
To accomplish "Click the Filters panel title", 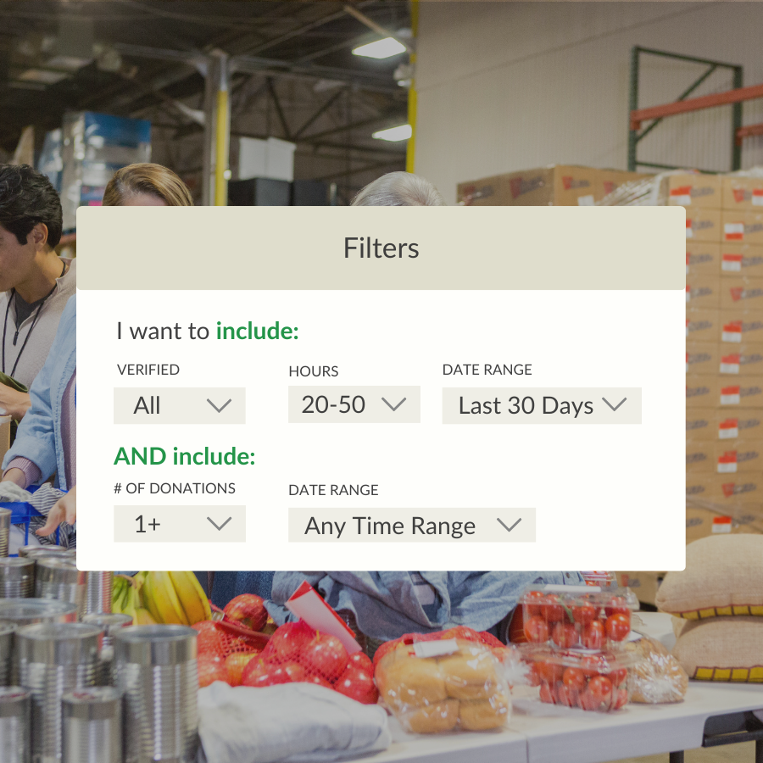I will pos(381,248).
